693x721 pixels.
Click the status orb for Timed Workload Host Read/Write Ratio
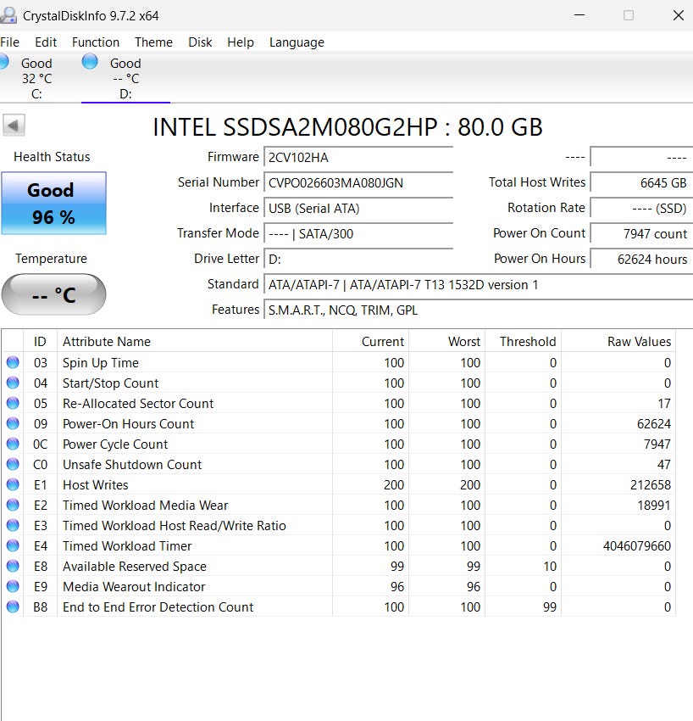coord(13,525)
